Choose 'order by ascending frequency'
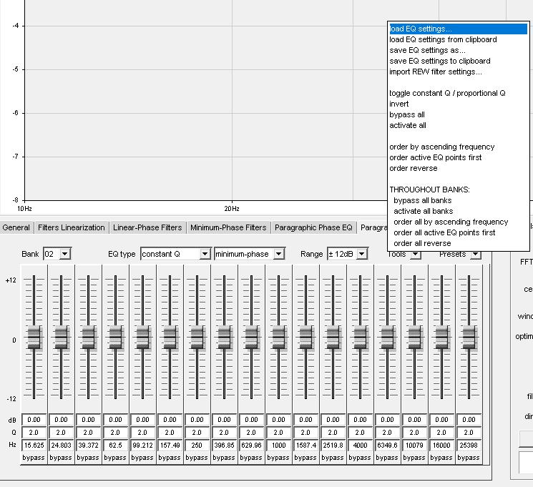Screen dimensions: 533x487 click(442, 147)
